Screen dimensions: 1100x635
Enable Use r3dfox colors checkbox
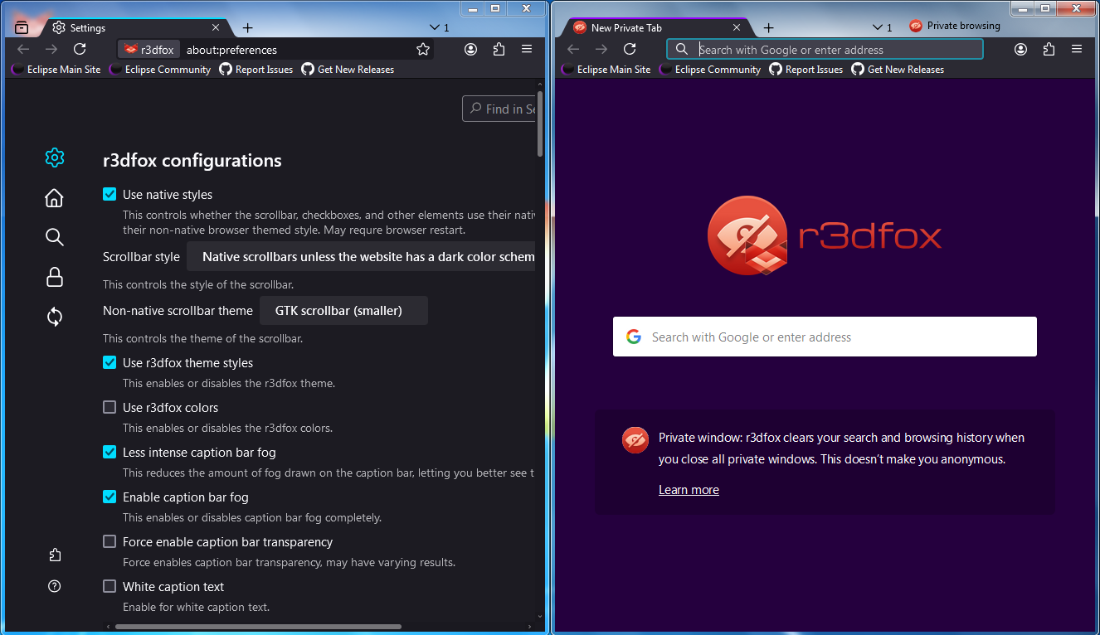(110, 407)
